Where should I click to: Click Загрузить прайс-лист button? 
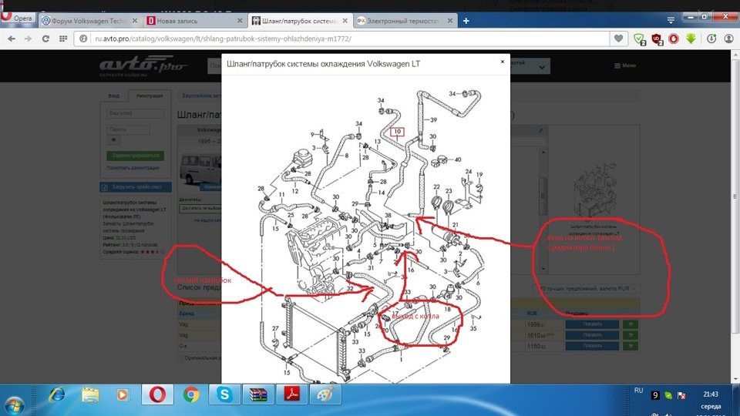136,187
